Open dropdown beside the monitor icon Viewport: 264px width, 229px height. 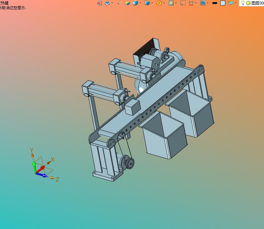tap(208, 3)
